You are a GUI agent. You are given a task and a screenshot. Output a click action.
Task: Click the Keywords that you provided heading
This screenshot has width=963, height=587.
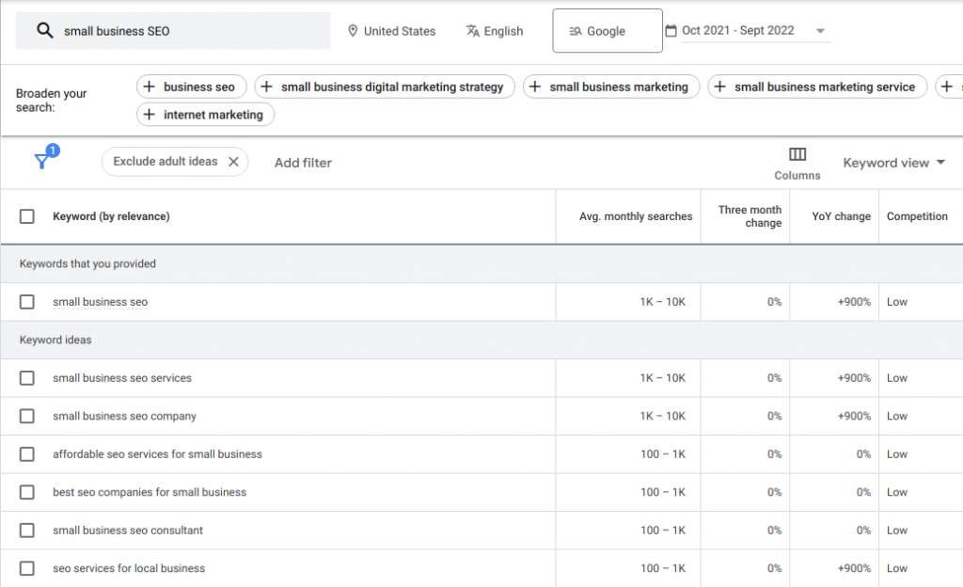coord(87,263)
